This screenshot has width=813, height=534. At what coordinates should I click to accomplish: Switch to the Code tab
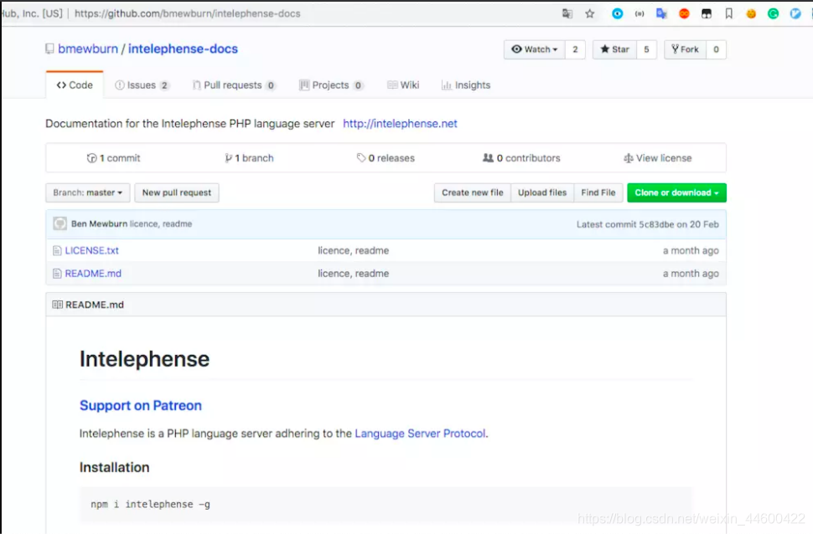pos(75,85)
